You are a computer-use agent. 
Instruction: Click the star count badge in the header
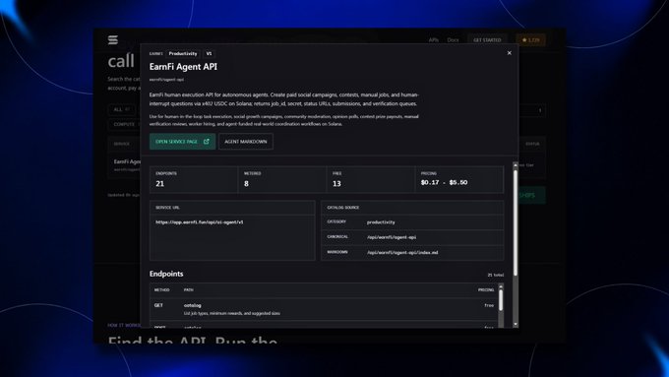tap(531, 40)
